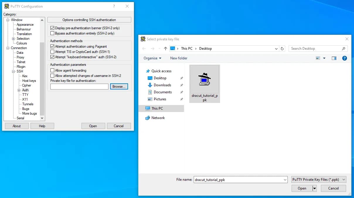Click the Open button split arrow

pyautogui.click(x=315, y=188)
